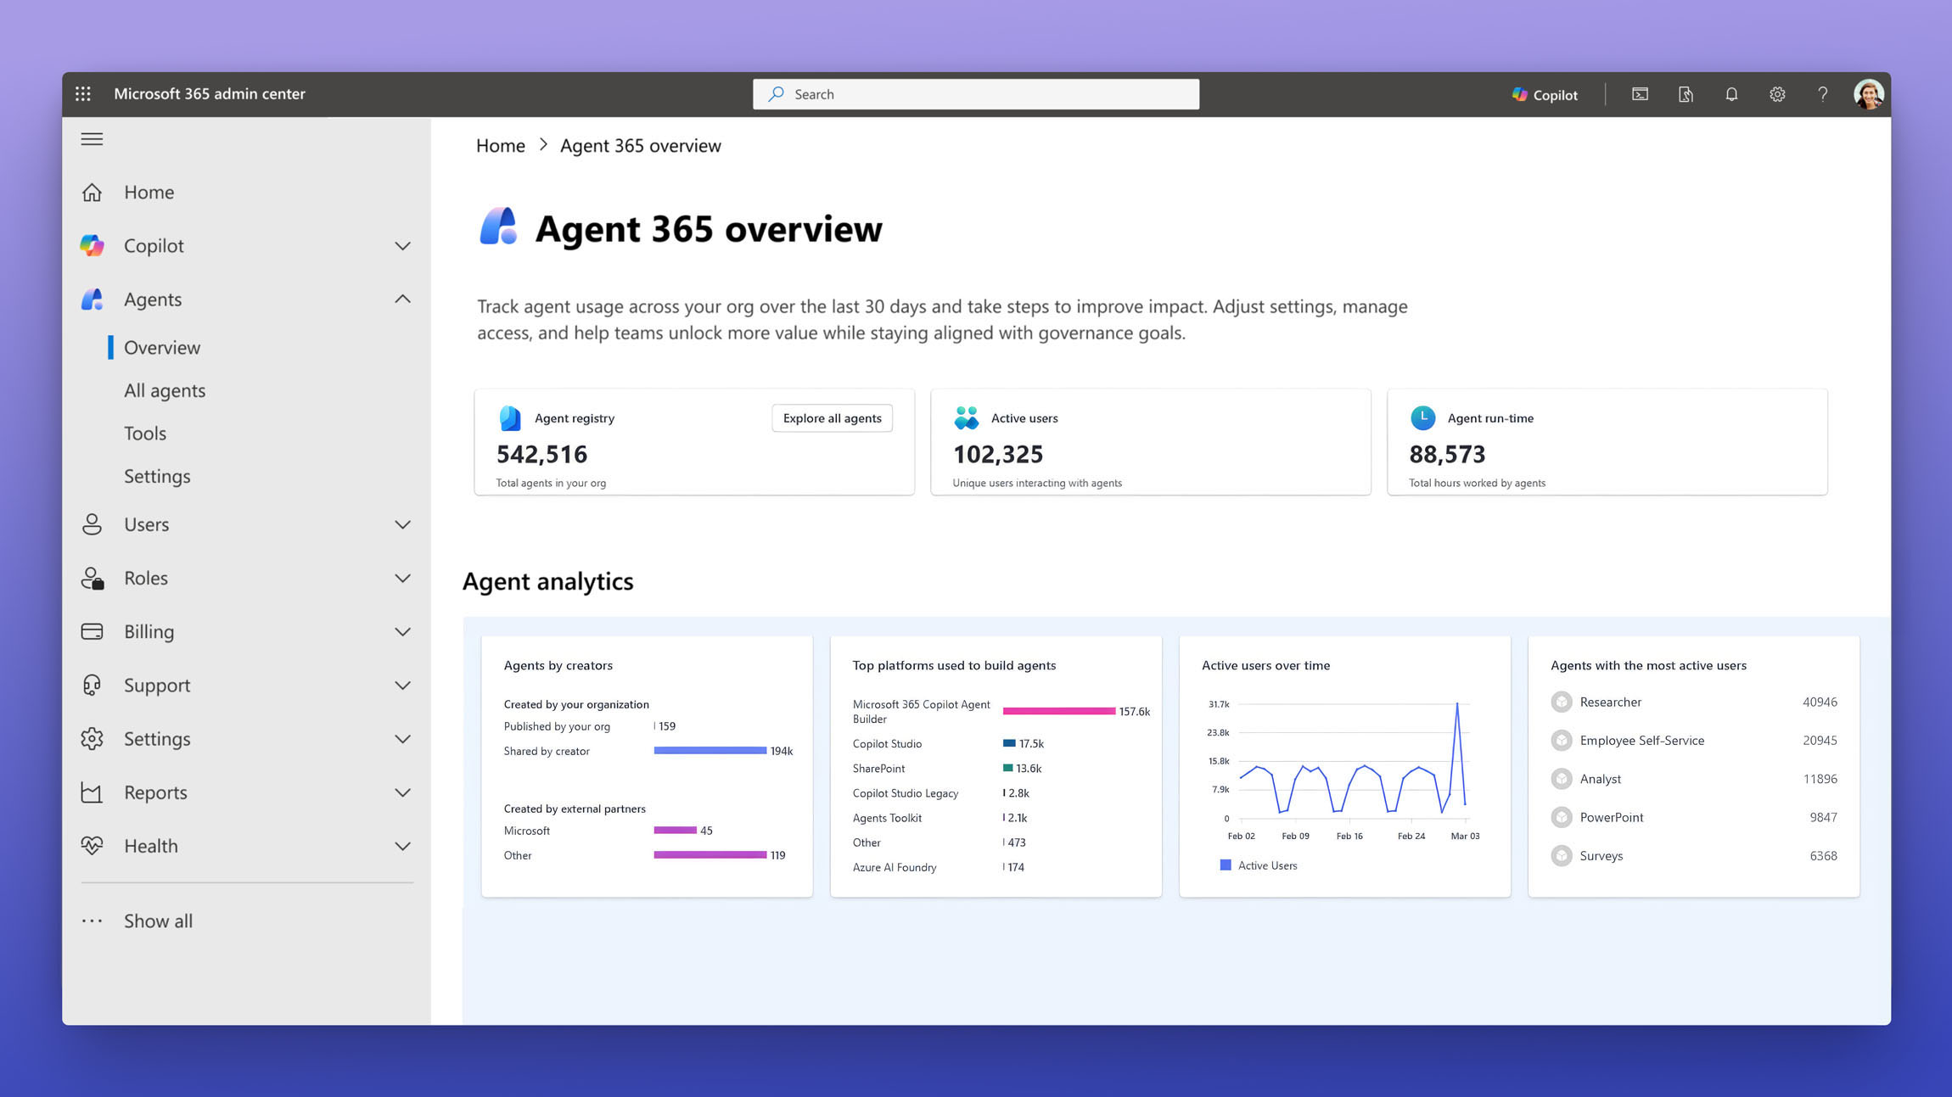Image resolution: width=1952 pixels, height=1097 pixels.
Task: Click the Explore all agents button
Action: pyautogui.click(x=831, y=417)
